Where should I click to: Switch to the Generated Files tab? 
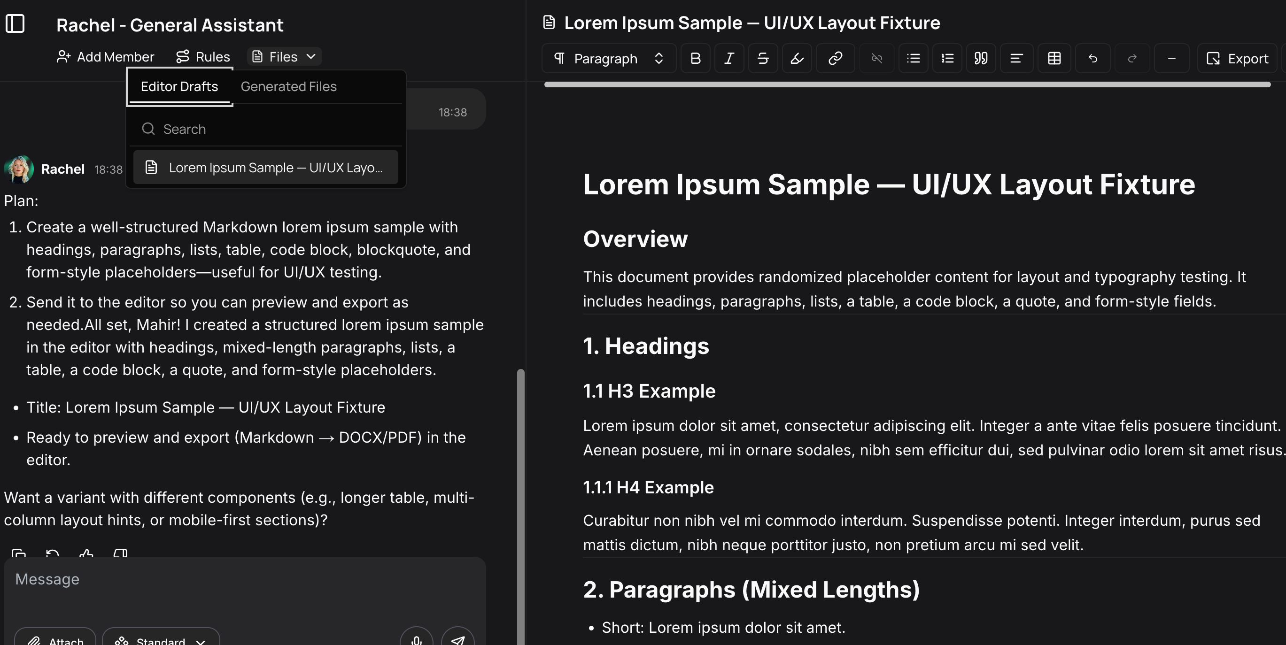click(x=288, y=87)
